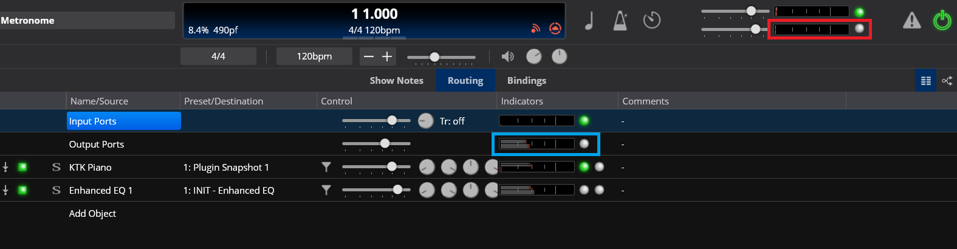Image resolution: width=957 pixels, height=249 pixels.
Task: Click the orange network broadcast icon
Action: click(x=535, y=29)
